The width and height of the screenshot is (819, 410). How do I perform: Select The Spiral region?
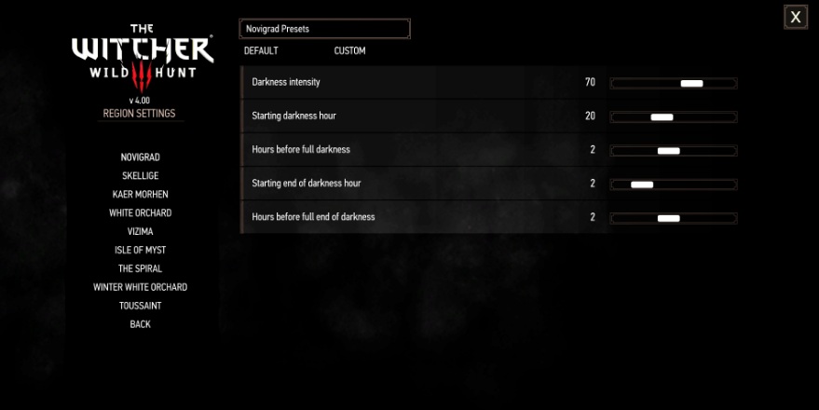tap(140, 268)
